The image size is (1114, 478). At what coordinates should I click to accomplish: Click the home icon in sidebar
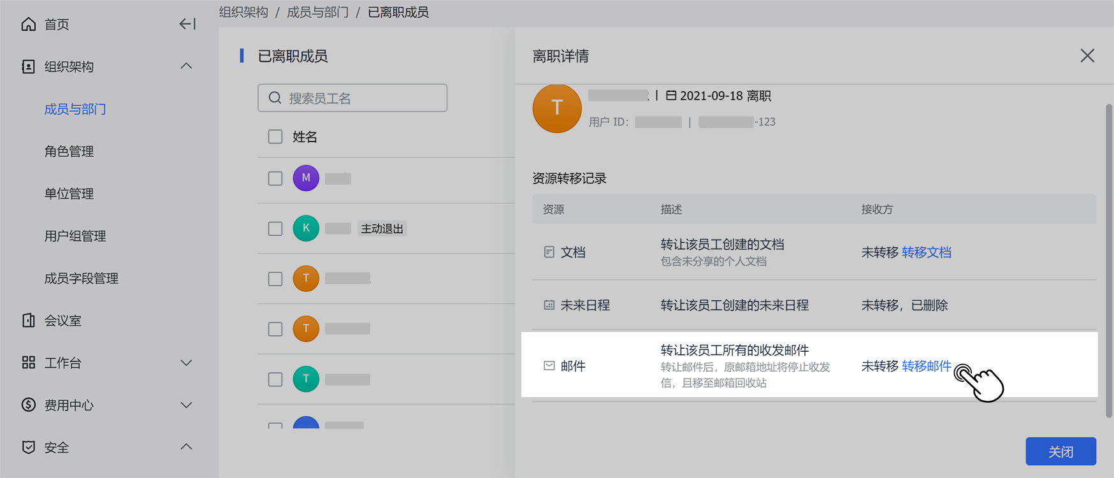point(28,24)
